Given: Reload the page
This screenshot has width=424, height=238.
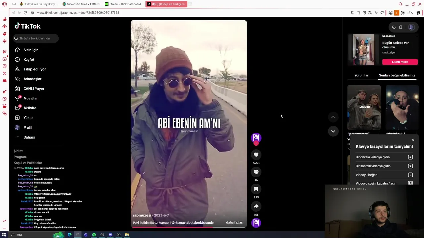Looking at the screenshot, I should coord(25,13).
